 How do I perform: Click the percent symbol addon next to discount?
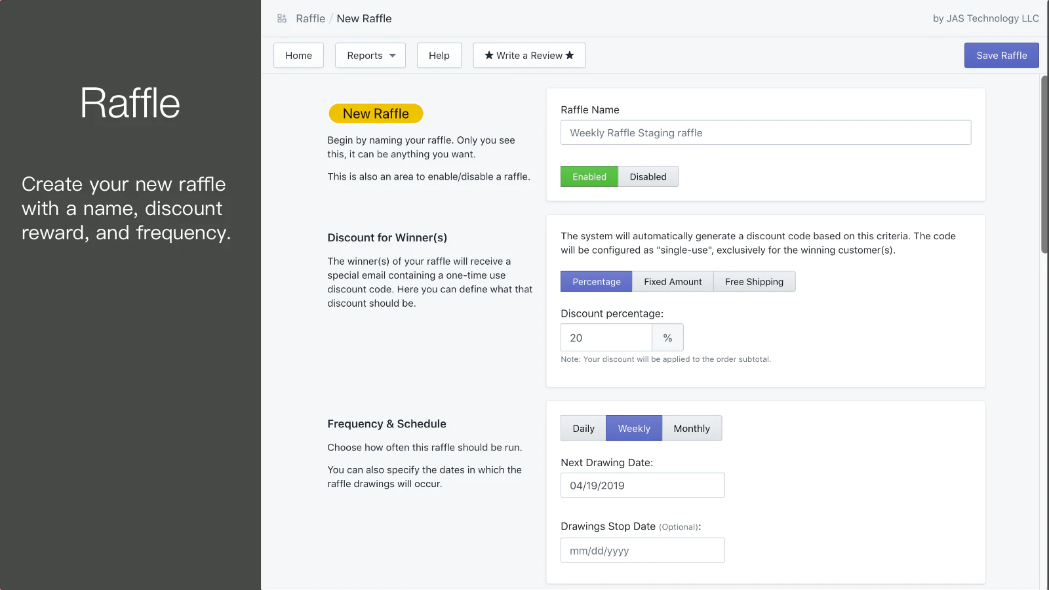667,338
